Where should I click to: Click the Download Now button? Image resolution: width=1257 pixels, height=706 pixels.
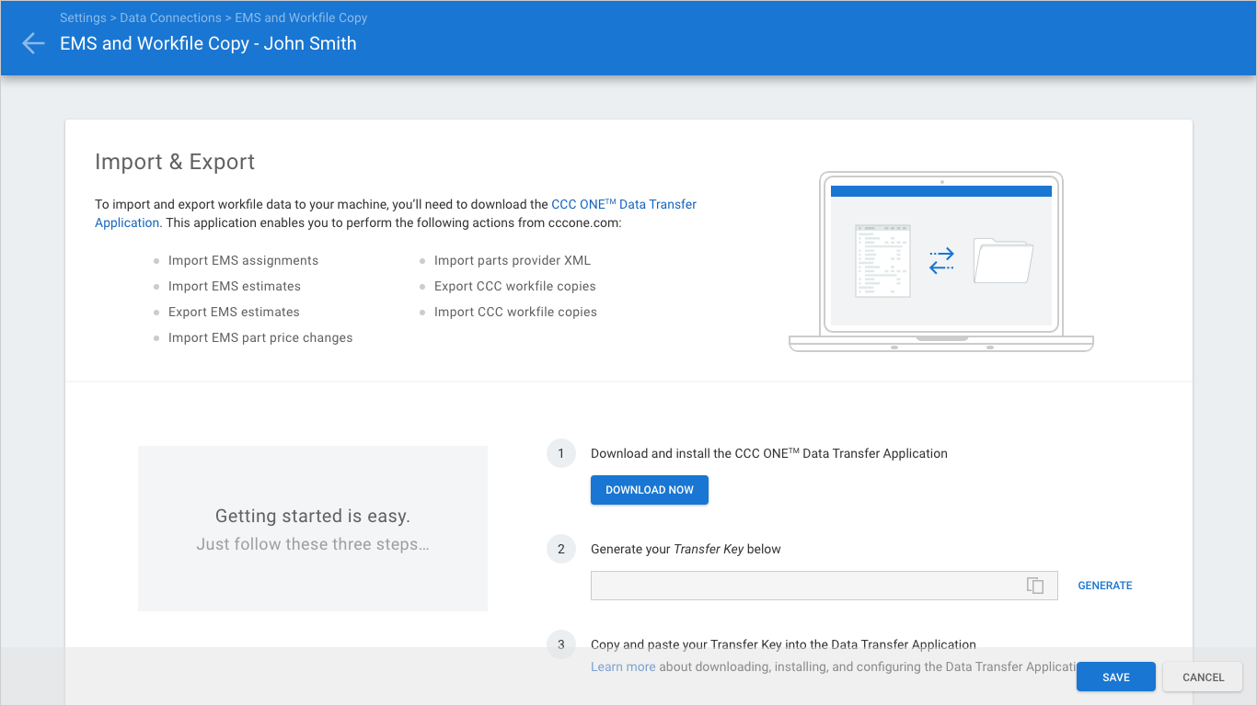pyautogui.click(x=650, y=490)
